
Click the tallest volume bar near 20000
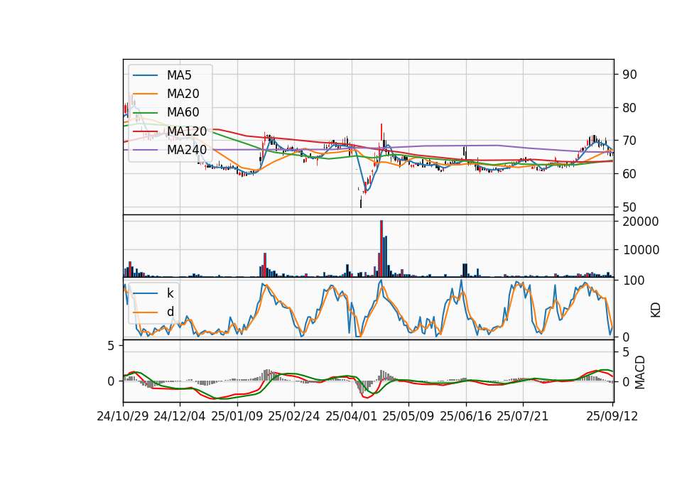click(x=381, y=249)
